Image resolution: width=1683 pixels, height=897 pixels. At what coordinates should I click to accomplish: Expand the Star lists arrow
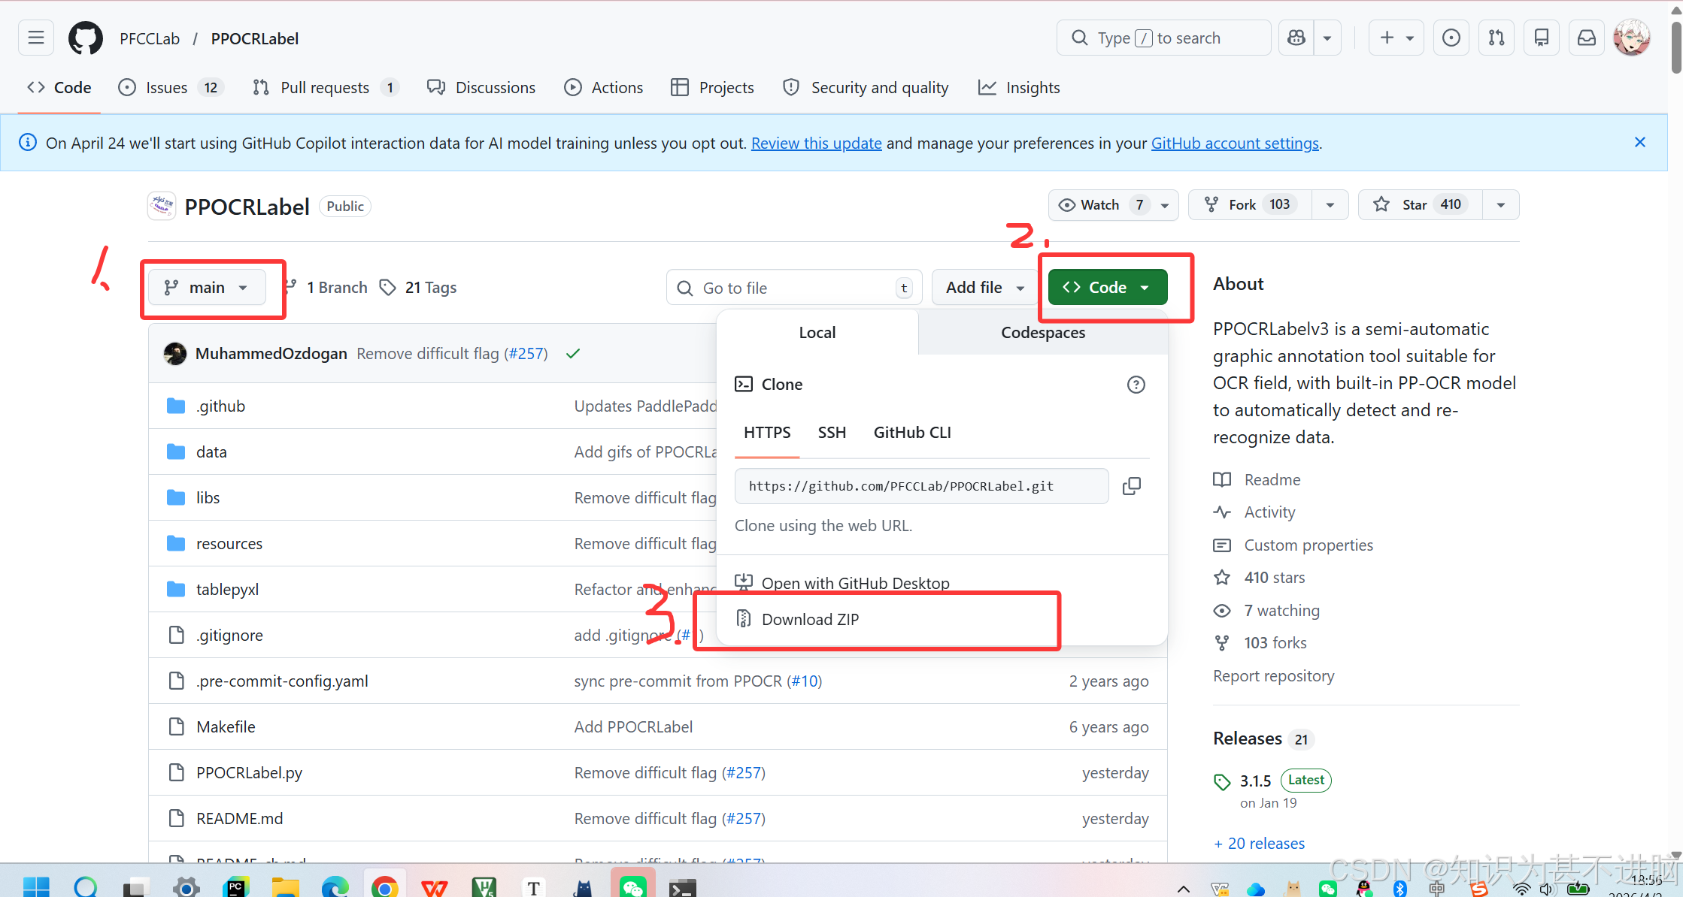tap(1501, 205)
